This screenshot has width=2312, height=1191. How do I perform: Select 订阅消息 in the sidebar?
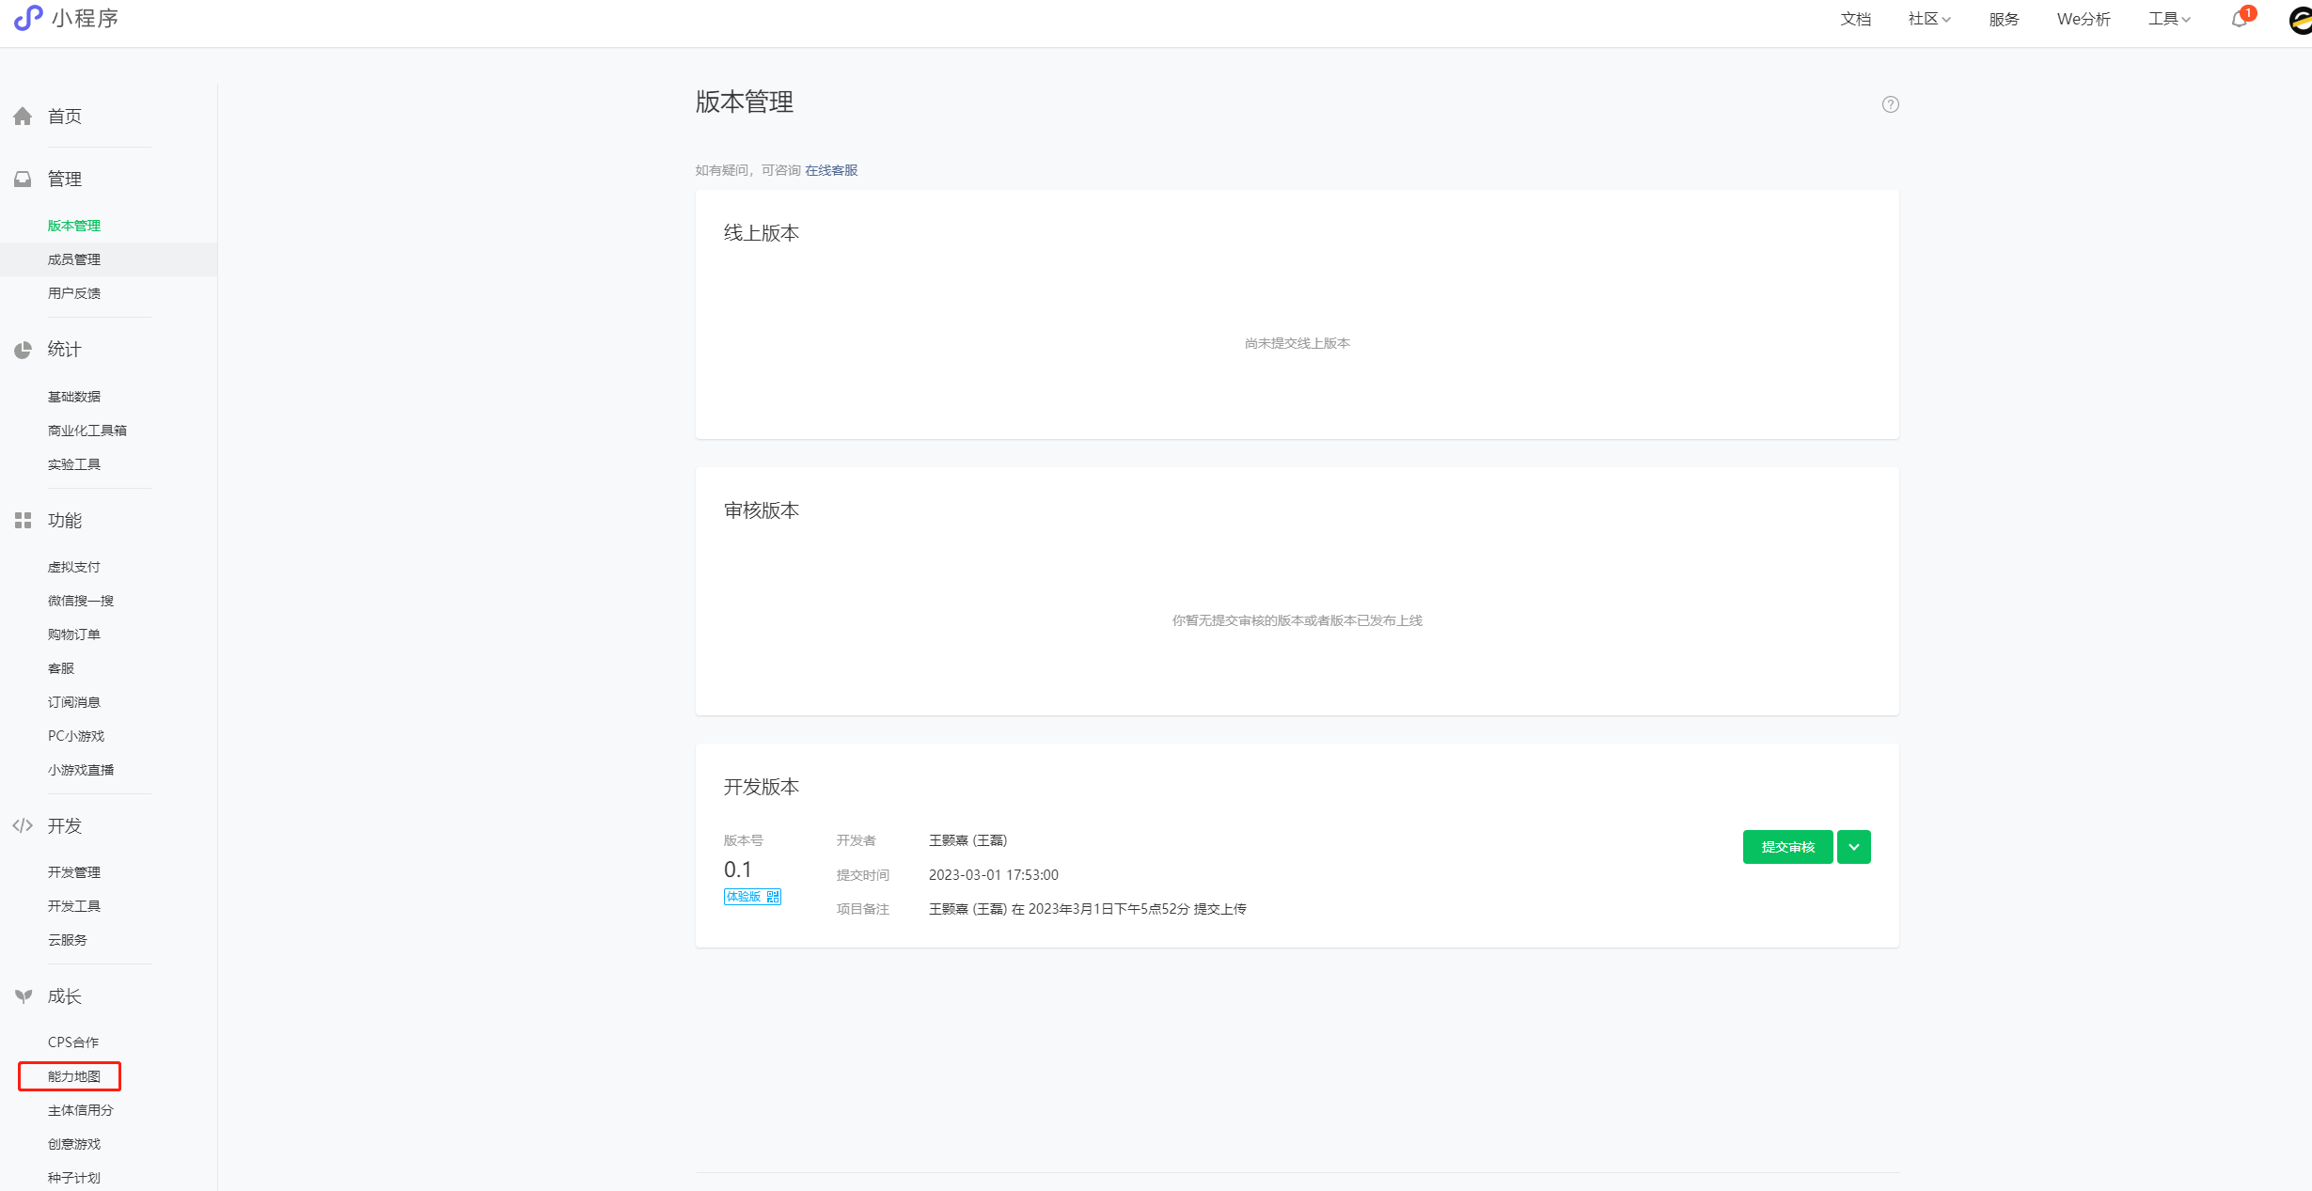point(74,702)
